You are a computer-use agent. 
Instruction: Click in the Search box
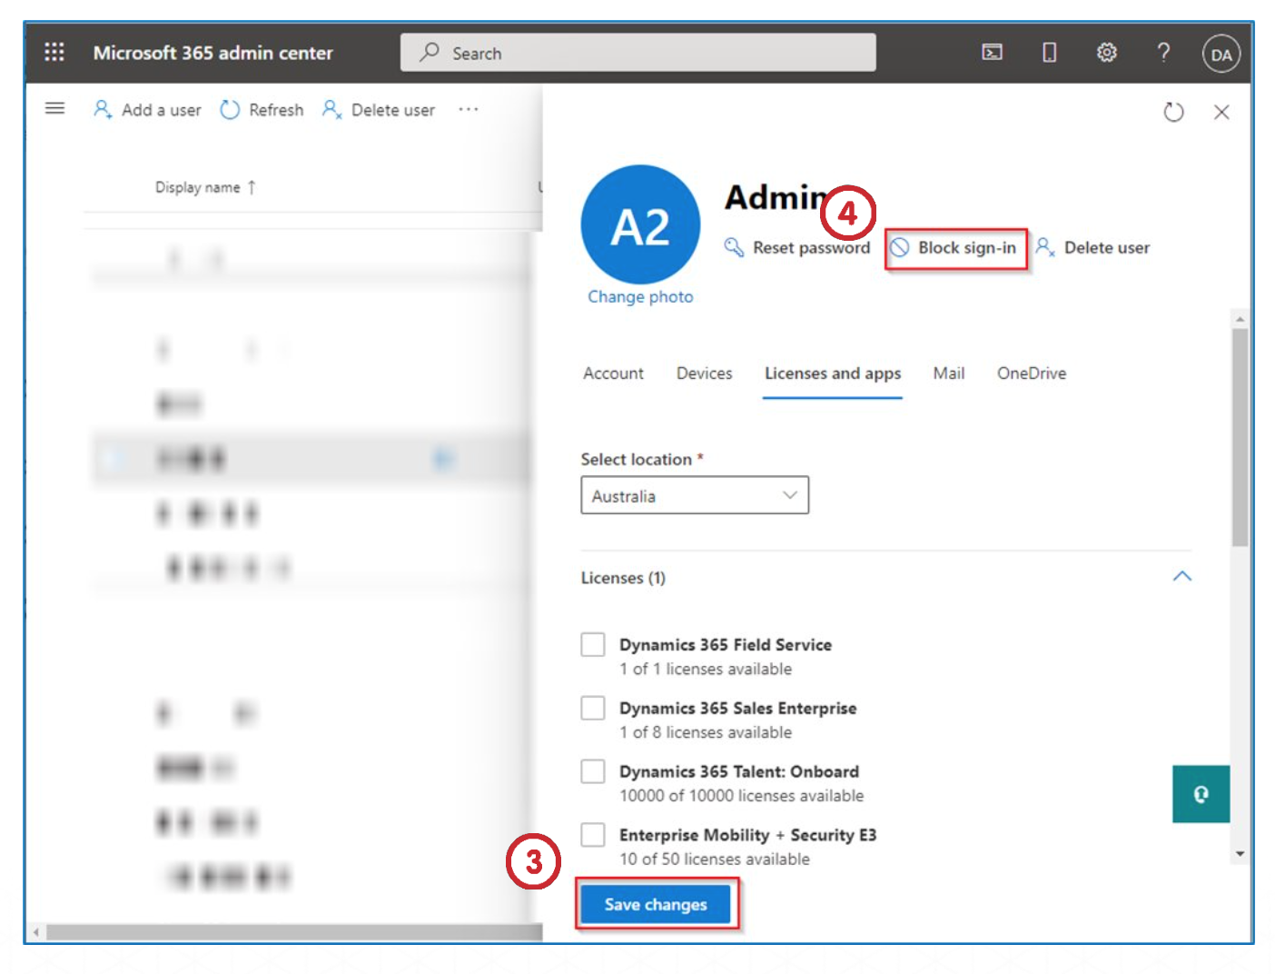(637, 53)
